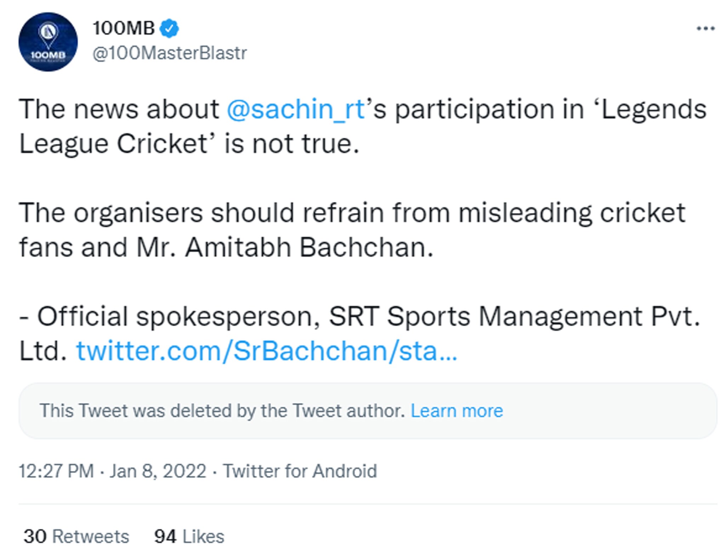Image resolution: width=725 pixels, height=554 pixels.
Task: Click the "Twitter for Android" source label
Action: (x=300, y=471)
